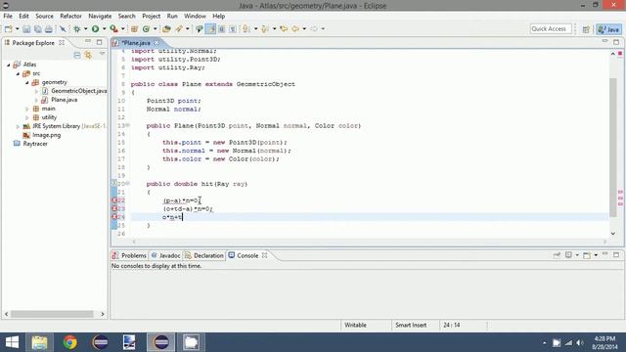Click the Print toolbar icon
Viewport: 626px width, 352px height.
[49, 29]
